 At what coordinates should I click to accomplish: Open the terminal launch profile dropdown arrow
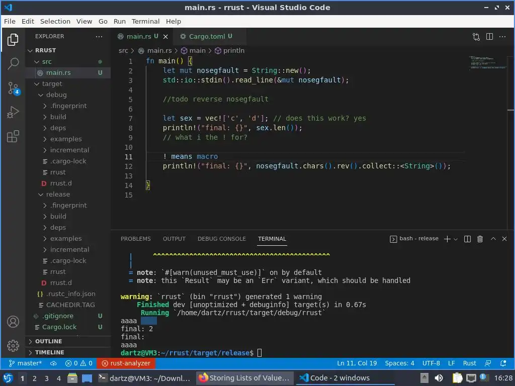456,239
